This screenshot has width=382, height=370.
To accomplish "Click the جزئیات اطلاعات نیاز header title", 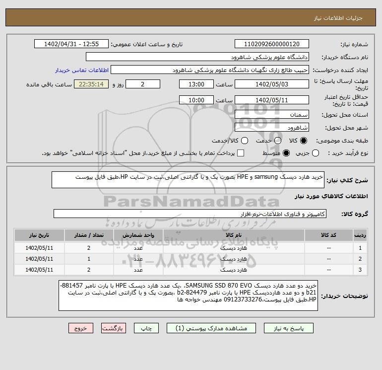I will click(338, 18).
